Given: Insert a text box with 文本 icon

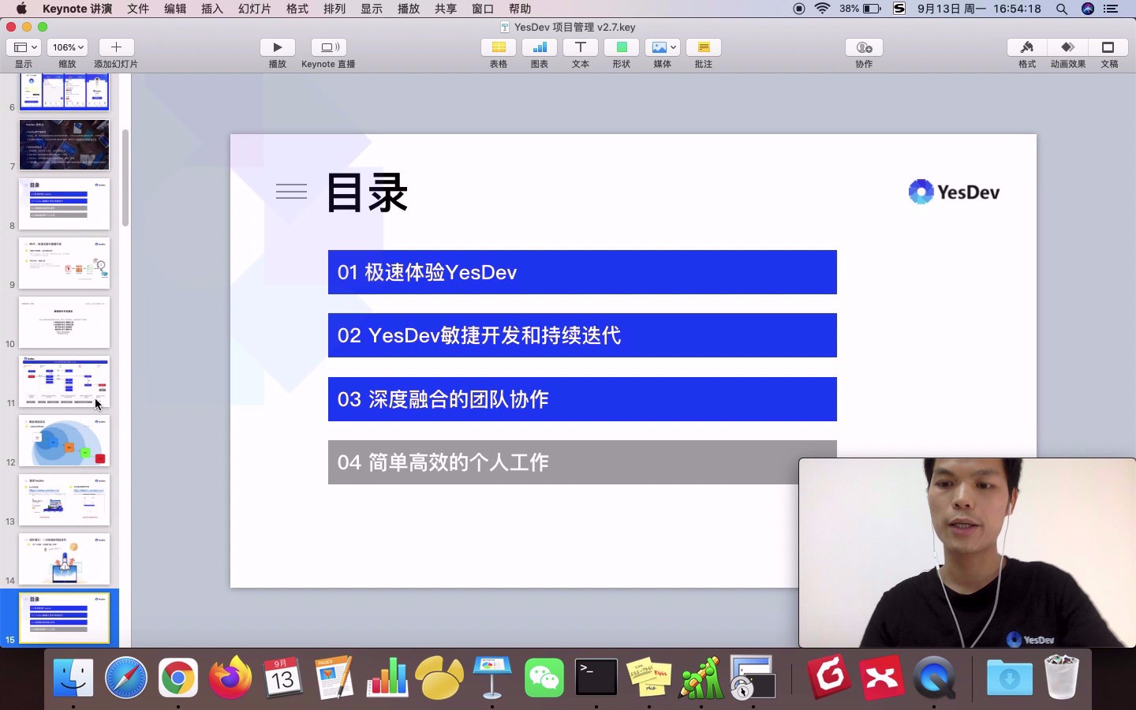Looking at the screenshot, I should [x=581, y=47].
